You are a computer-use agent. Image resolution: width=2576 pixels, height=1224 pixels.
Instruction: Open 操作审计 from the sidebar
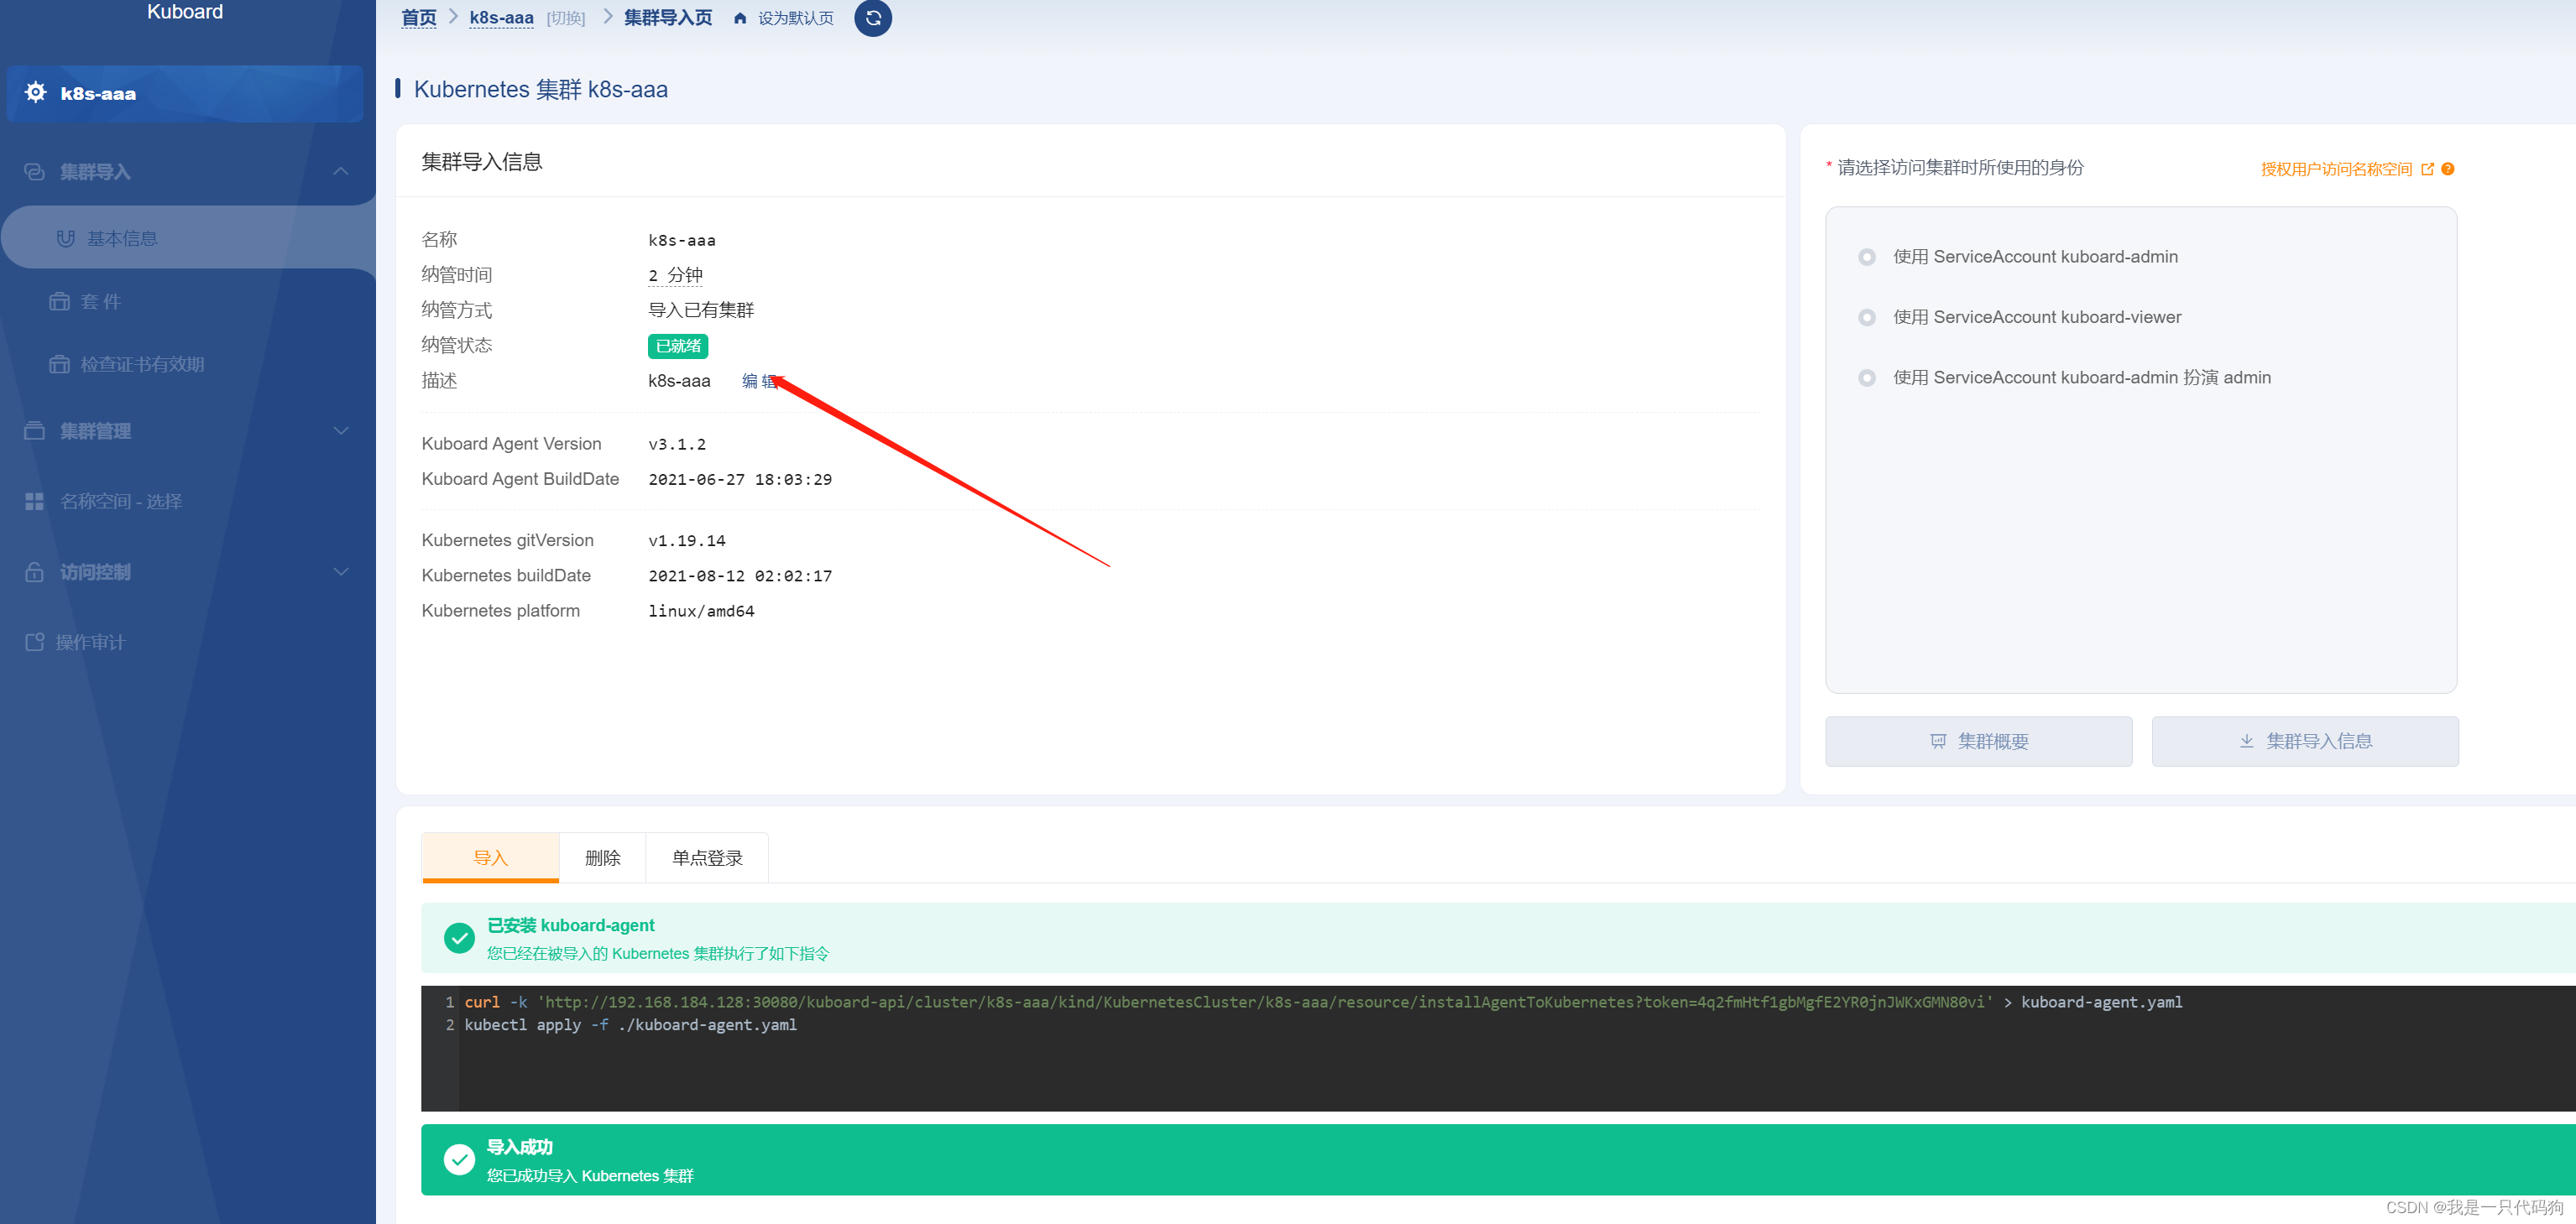point(90,642)
